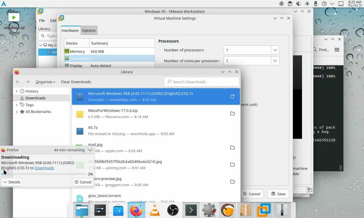Image resolution: width=364 pixels, height=218 pixels.
Task: Open the screen brightness tray icon
Action: tap(307, 4)
